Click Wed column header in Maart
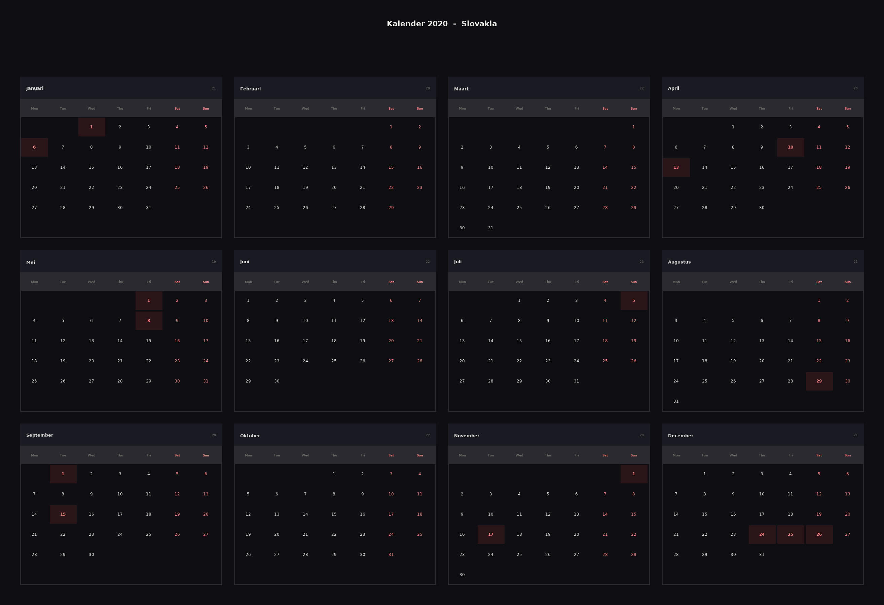This screenshot has height=605, width=884. (519, 109)
